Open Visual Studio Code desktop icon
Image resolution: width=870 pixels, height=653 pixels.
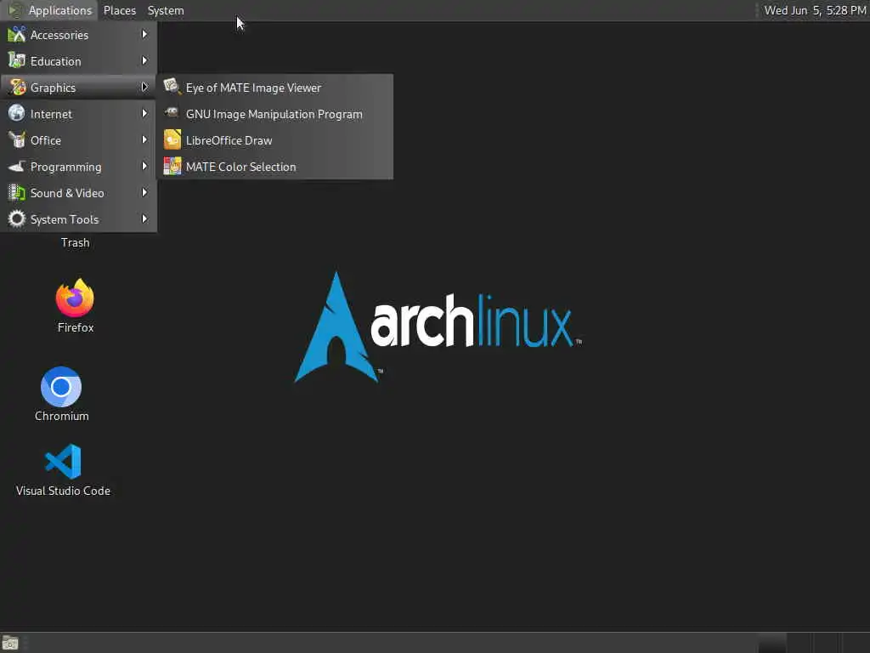coord(63,462)
